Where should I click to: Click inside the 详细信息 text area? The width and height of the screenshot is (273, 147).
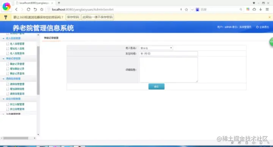tap(168, 70)
